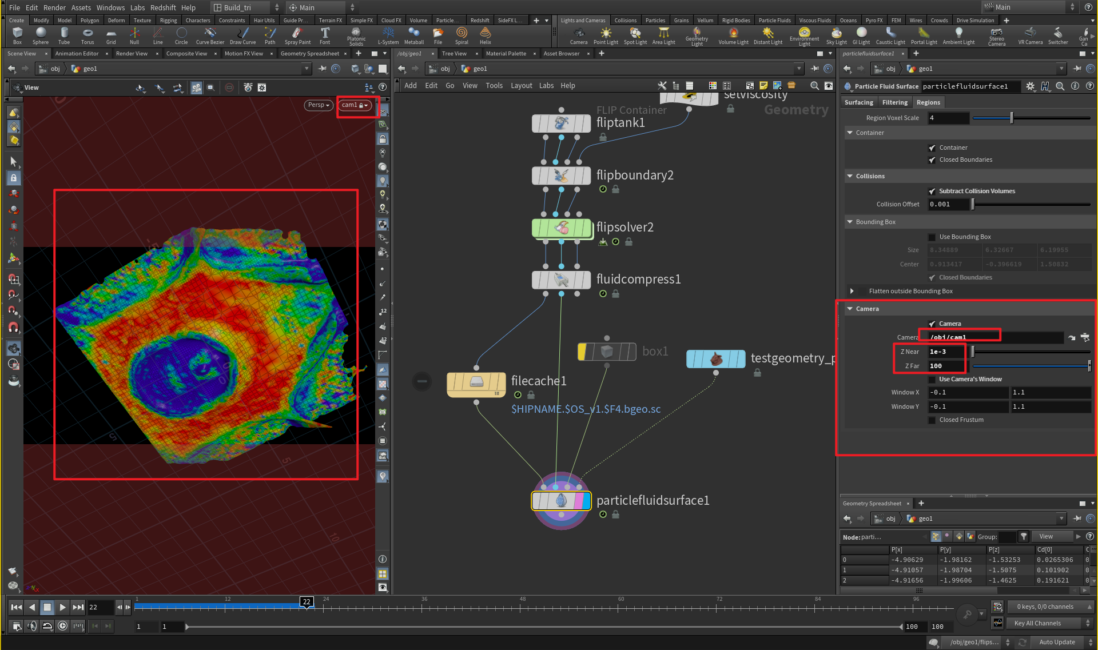Image resolution: width=1098 pixels, height=650 pixels.
Task: Switch to the Filtering tab
Action: click(x=894, y=102)
